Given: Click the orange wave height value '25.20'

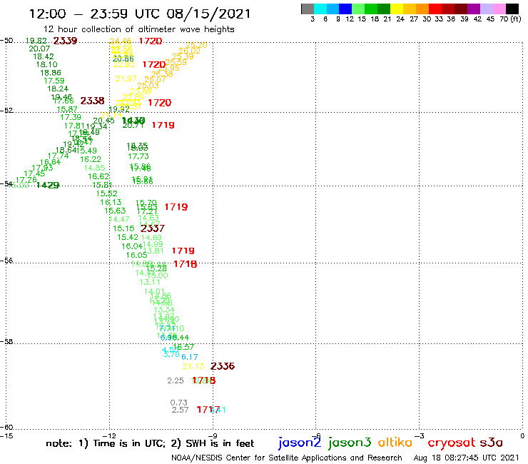Looking at the screenshot, I should click(x=197, y=45).
